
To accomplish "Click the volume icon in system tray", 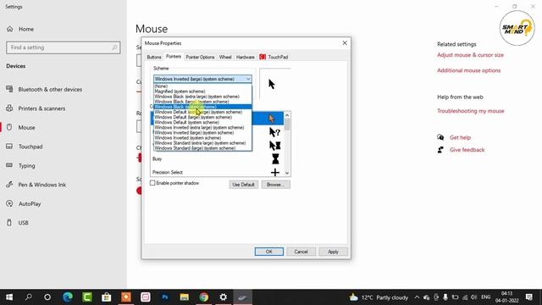I will coord(474,297).
